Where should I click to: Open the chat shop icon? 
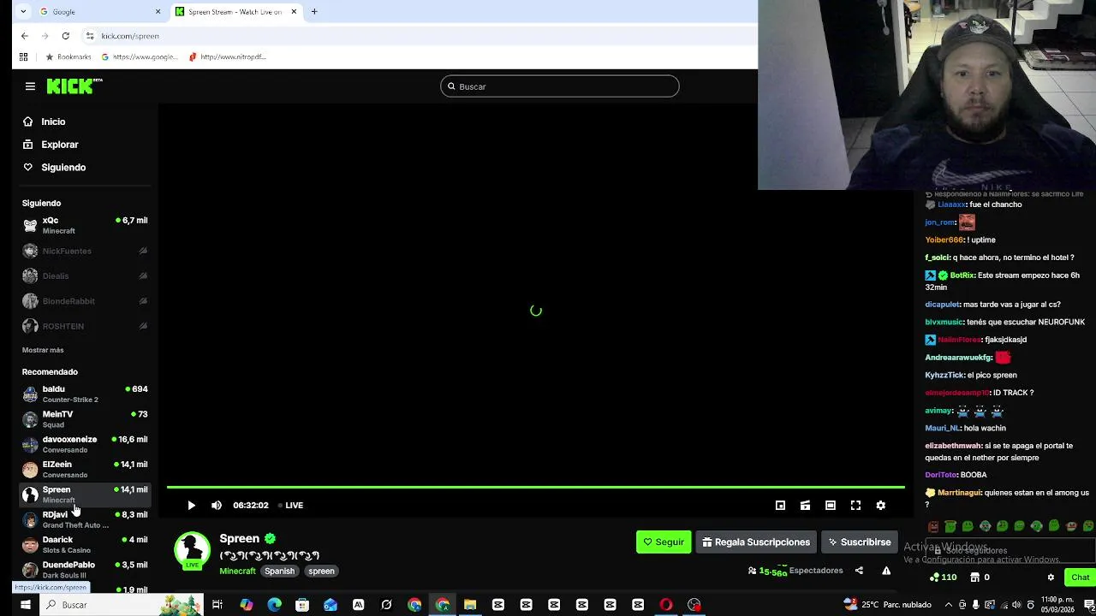pos(974,577)
